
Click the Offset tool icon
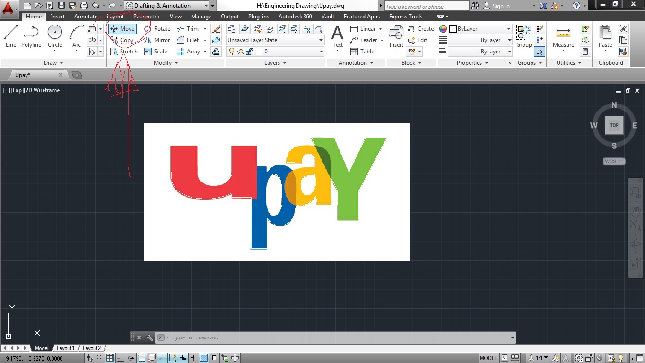(216, 52)
